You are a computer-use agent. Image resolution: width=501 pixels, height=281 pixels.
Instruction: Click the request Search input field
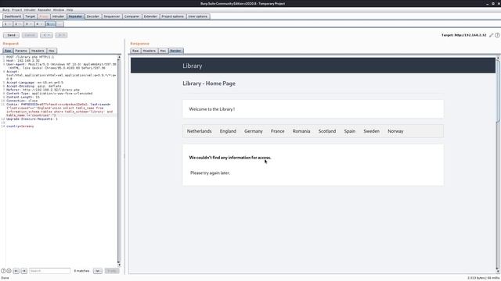click(x=49, y=271)
